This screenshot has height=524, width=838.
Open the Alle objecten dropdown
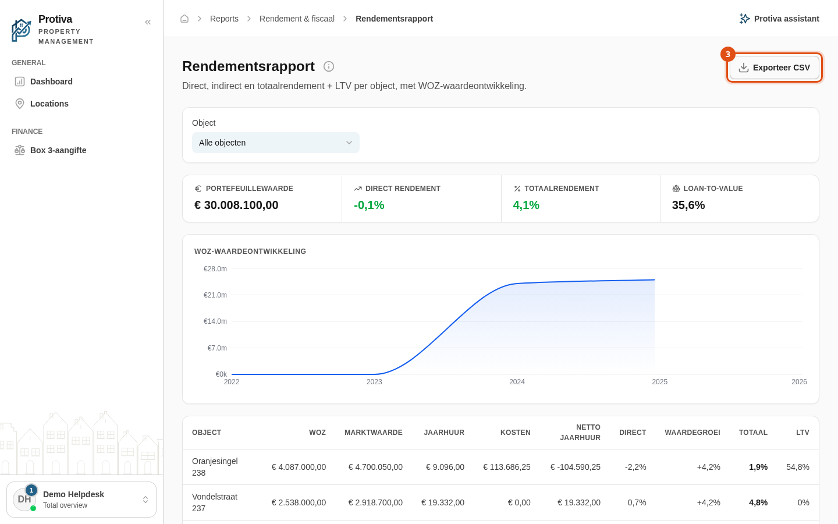click(276, 143)
